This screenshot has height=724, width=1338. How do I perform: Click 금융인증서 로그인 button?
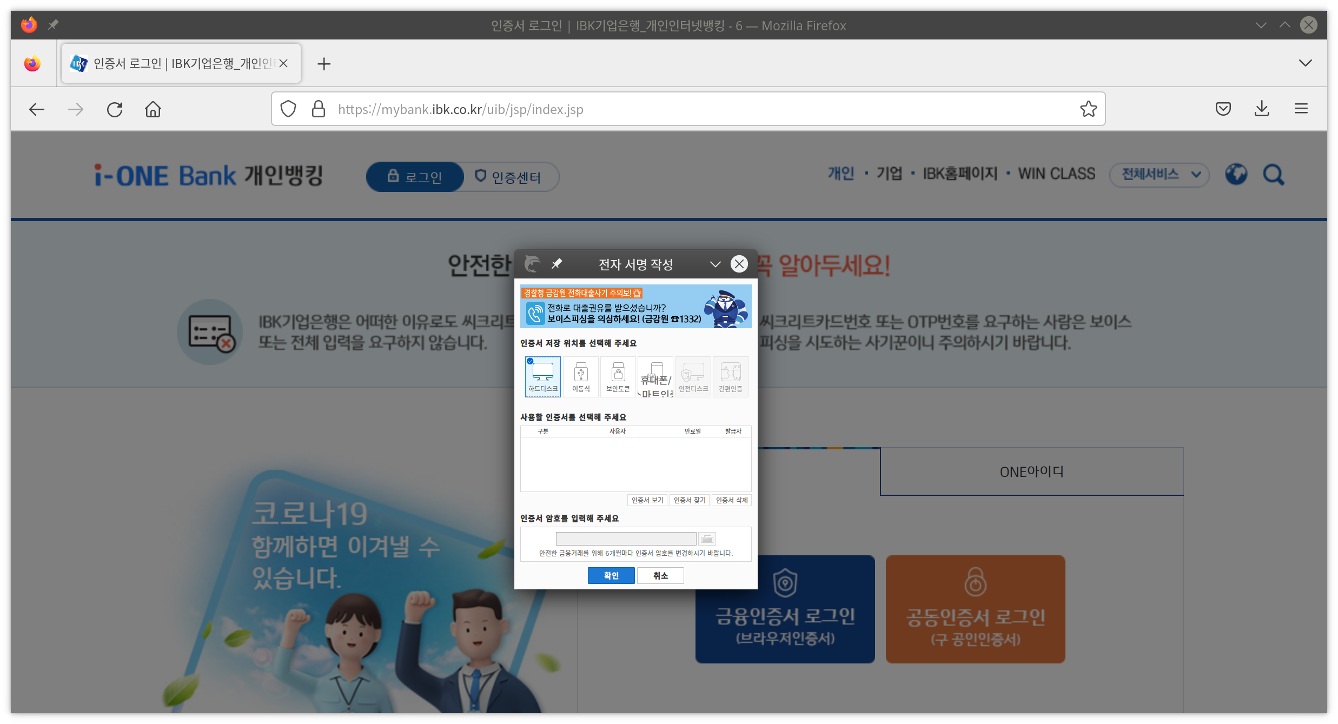785,609
